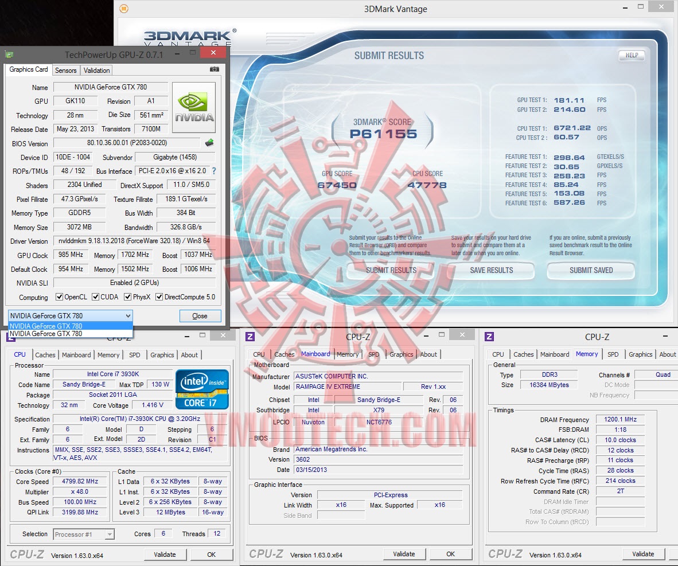Click the GPU-Z title bar app icon
The image size is (678, 566).
(x=9, y=54)
